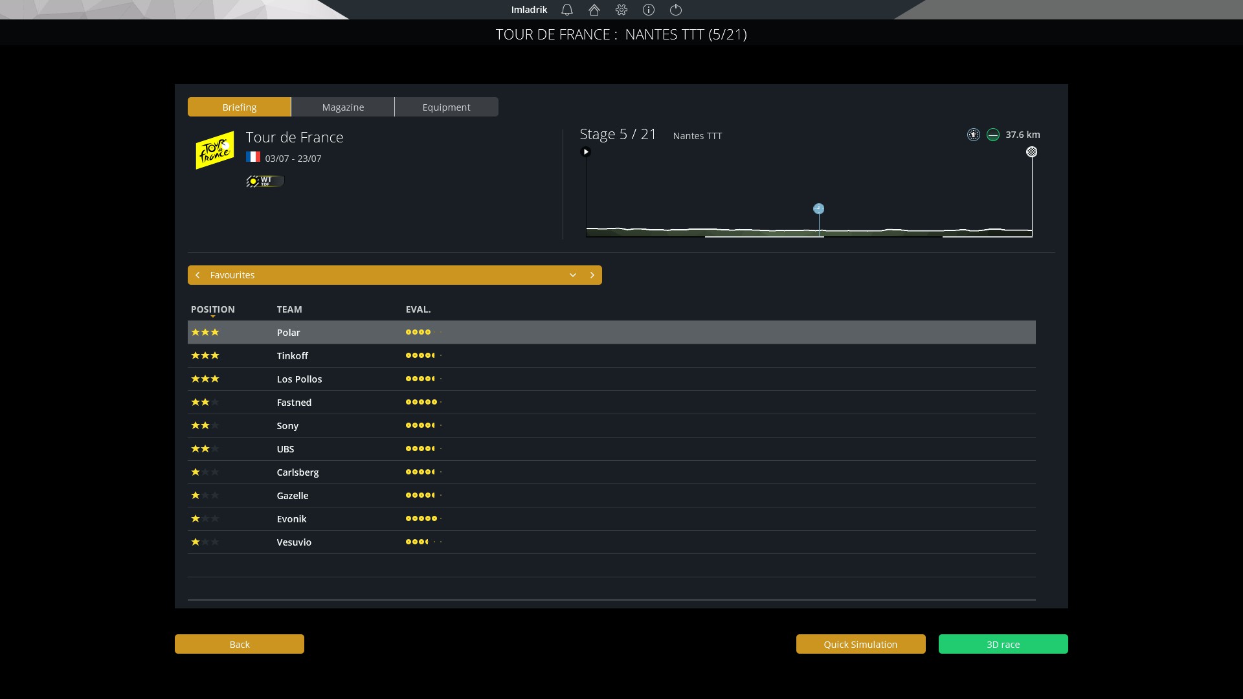Start the 3D race

tap(1003, 644)
